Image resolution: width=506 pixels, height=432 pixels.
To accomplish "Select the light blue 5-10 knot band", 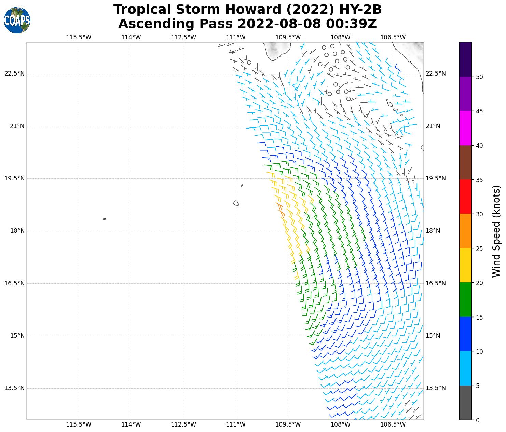I will click(465, 368).
